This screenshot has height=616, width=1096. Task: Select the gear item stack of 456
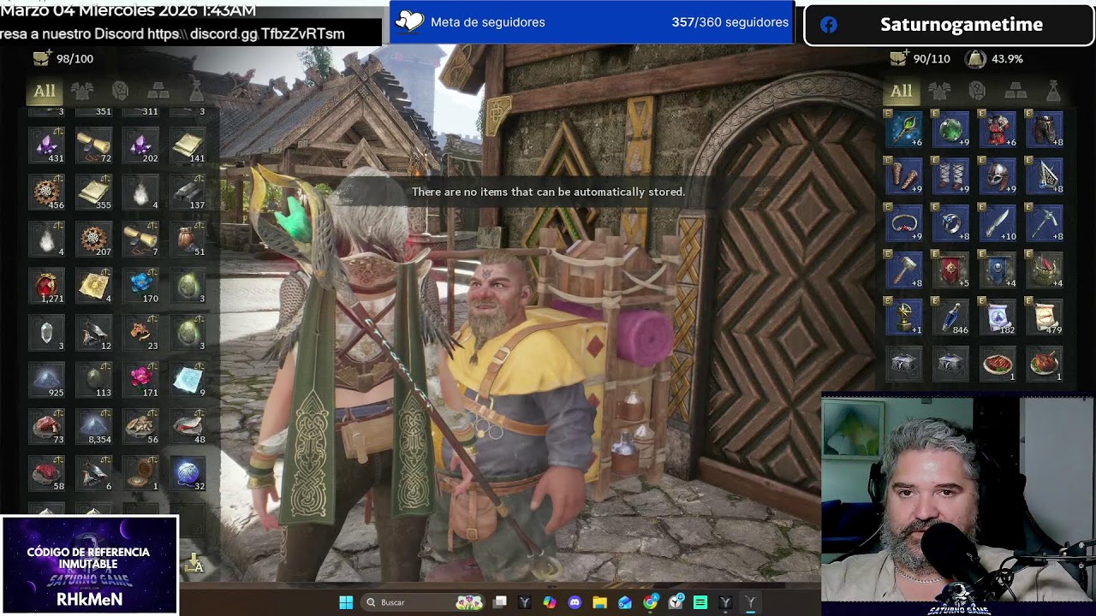(x=47, y=192)
